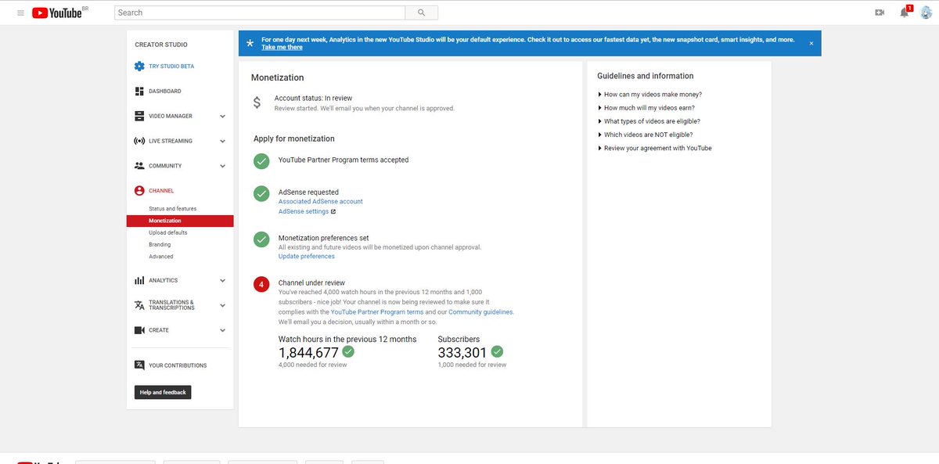Viewport: 939px width, 464px height.
Task: Click the checkmark next to AdSense requested
Action: [261, 193]
